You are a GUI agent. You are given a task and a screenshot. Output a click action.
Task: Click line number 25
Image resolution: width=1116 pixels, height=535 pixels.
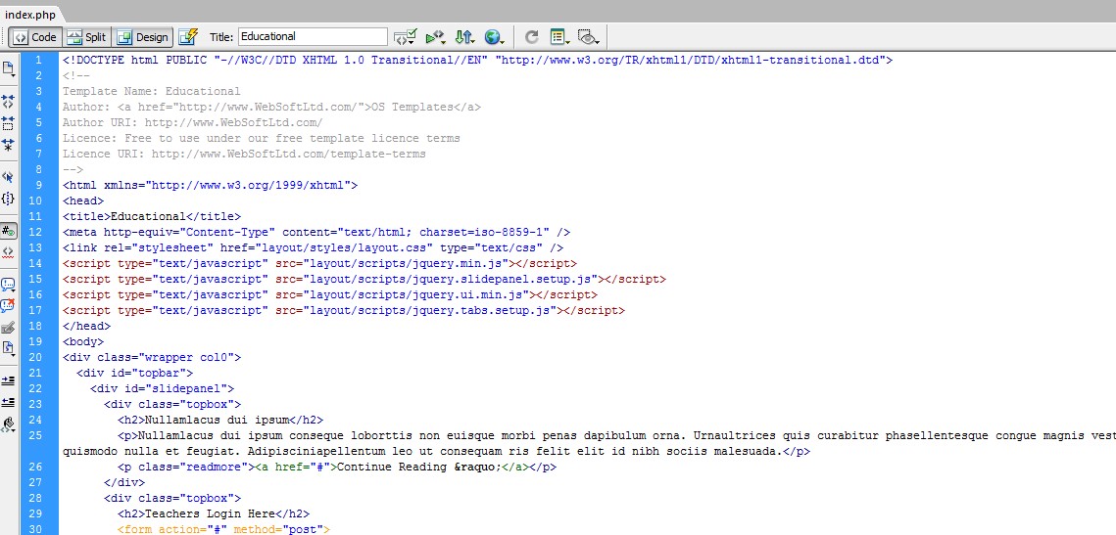(35, 435)
